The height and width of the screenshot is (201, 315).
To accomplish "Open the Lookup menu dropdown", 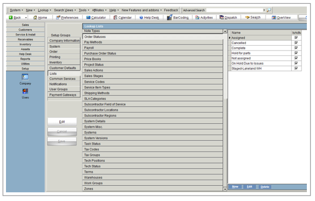I will coord(45,10).
